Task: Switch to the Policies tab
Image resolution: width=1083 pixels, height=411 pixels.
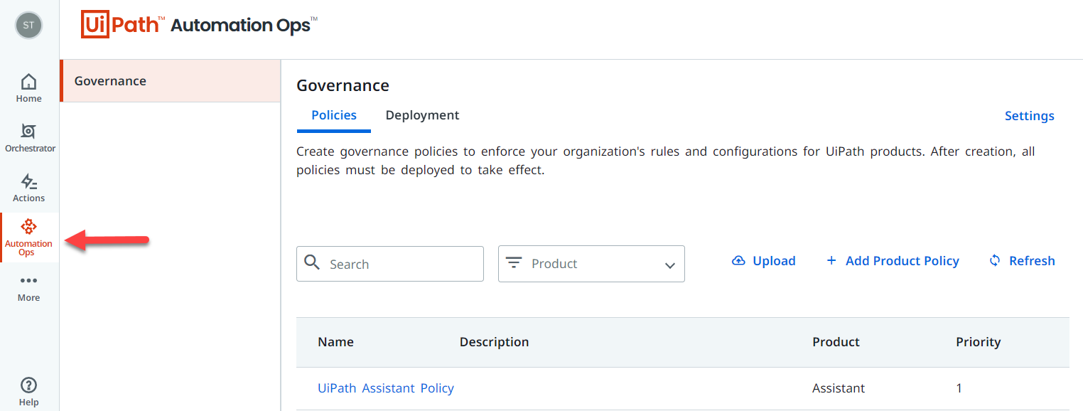Action: coord(334,115)
